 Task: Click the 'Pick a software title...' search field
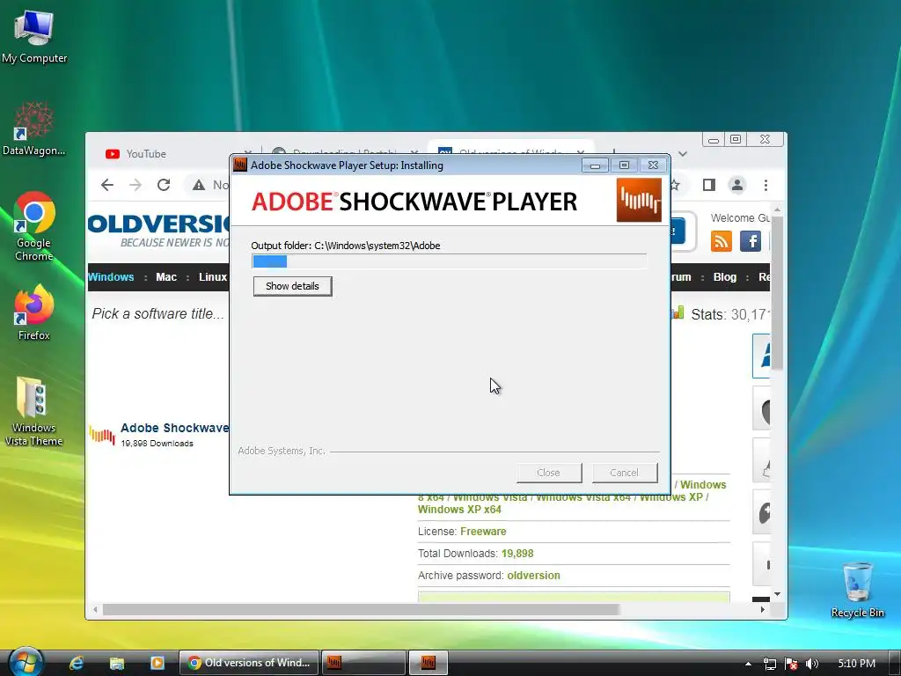158,314
